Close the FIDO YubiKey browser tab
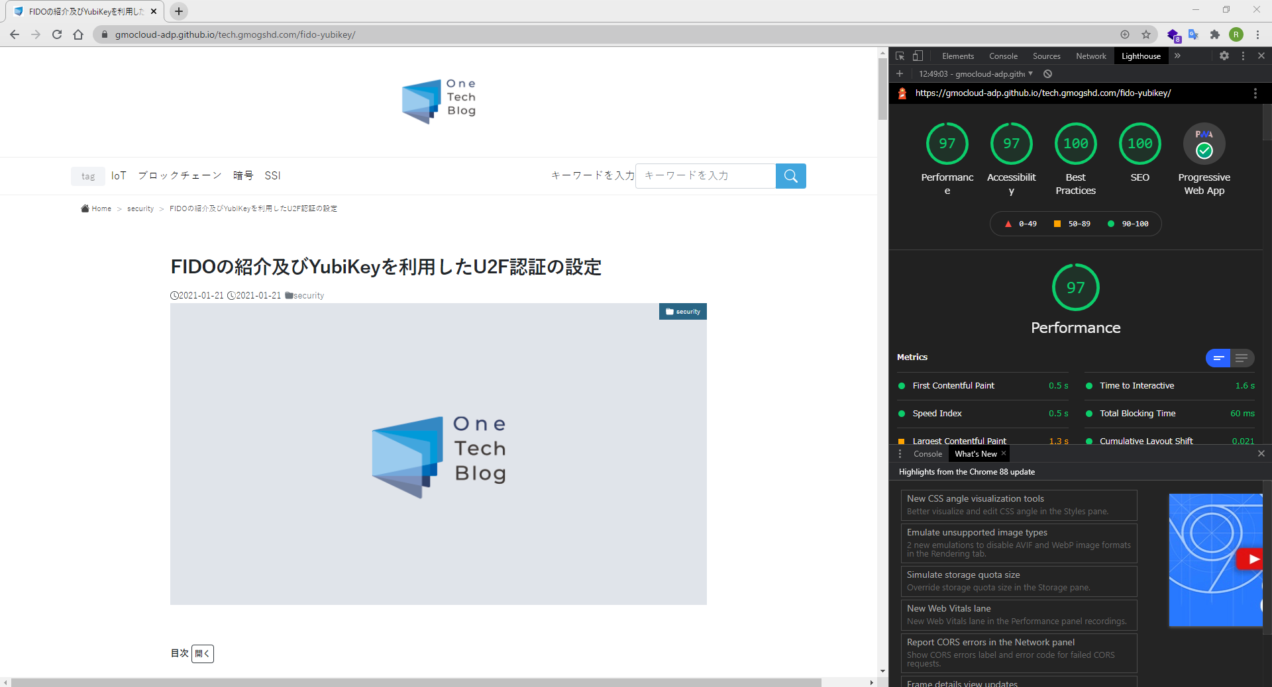Image resolution: width=1272 pixels, height=687 pixels. click(x=154, y=11)
